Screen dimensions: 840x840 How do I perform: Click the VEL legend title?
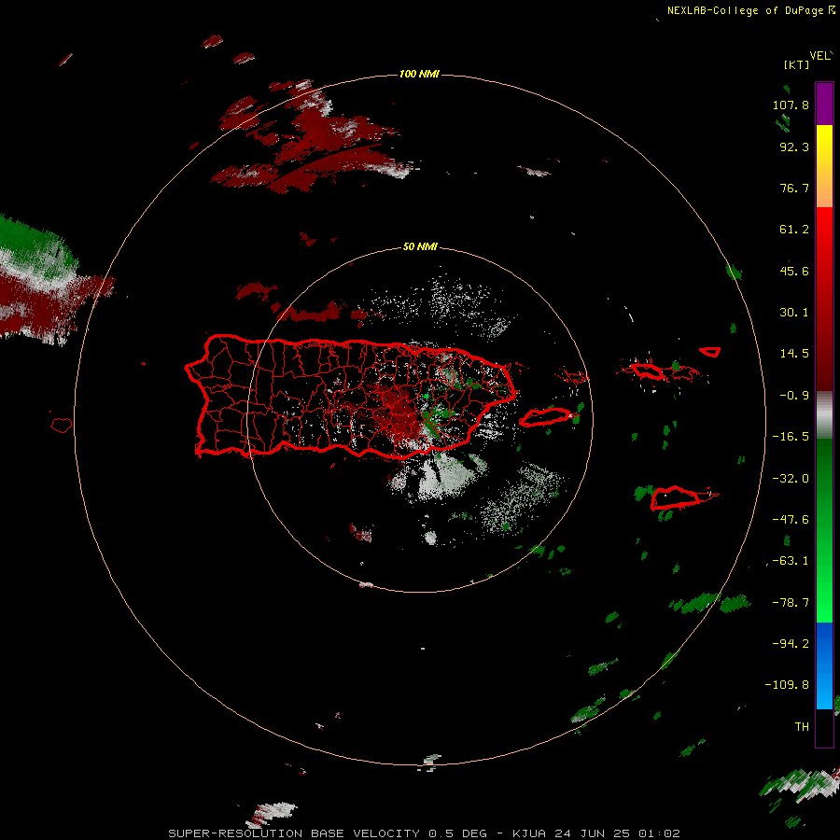(x=820, y=56)
